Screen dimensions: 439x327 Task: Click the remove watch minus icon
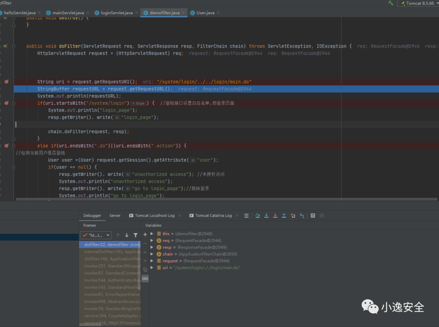click(x=145, y=243)
